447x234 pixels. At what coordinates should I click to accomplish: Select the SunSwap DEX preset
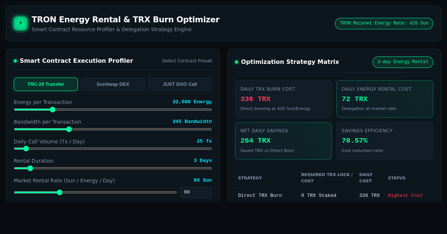click(x=113, y=84)
